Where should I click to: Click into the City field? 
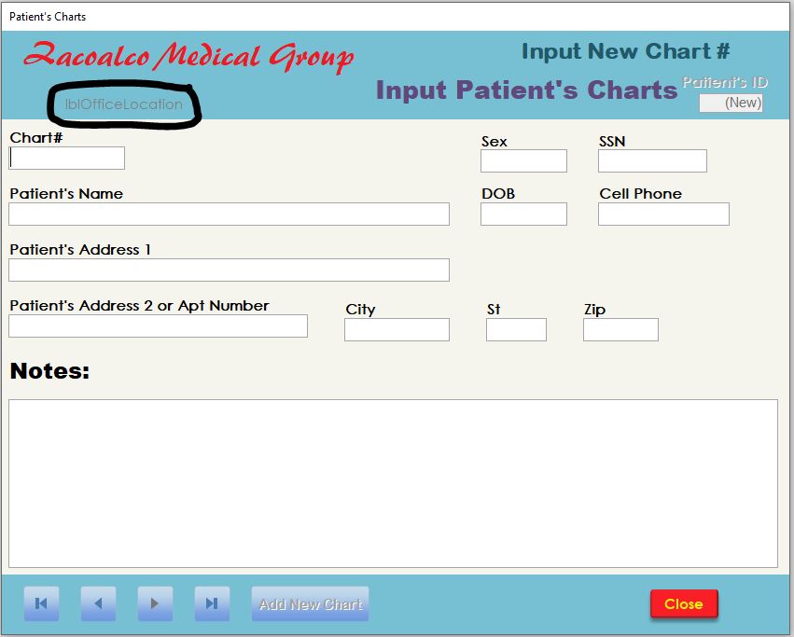(397, 329)
